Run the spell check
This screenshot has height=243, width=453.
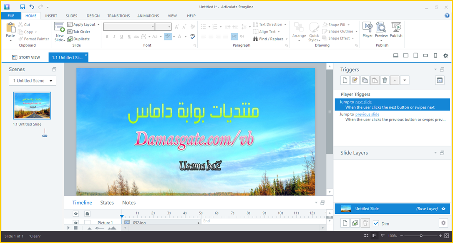(x=193, y=36)
